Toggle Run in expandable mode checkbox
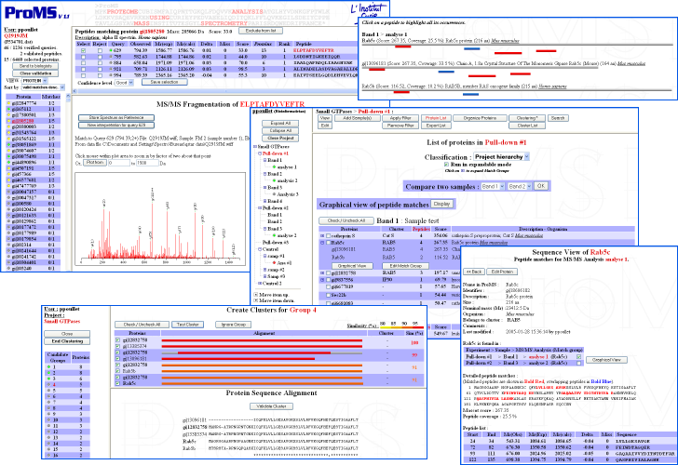The height and width of the screenshot is (465, 678). (447, 165)
